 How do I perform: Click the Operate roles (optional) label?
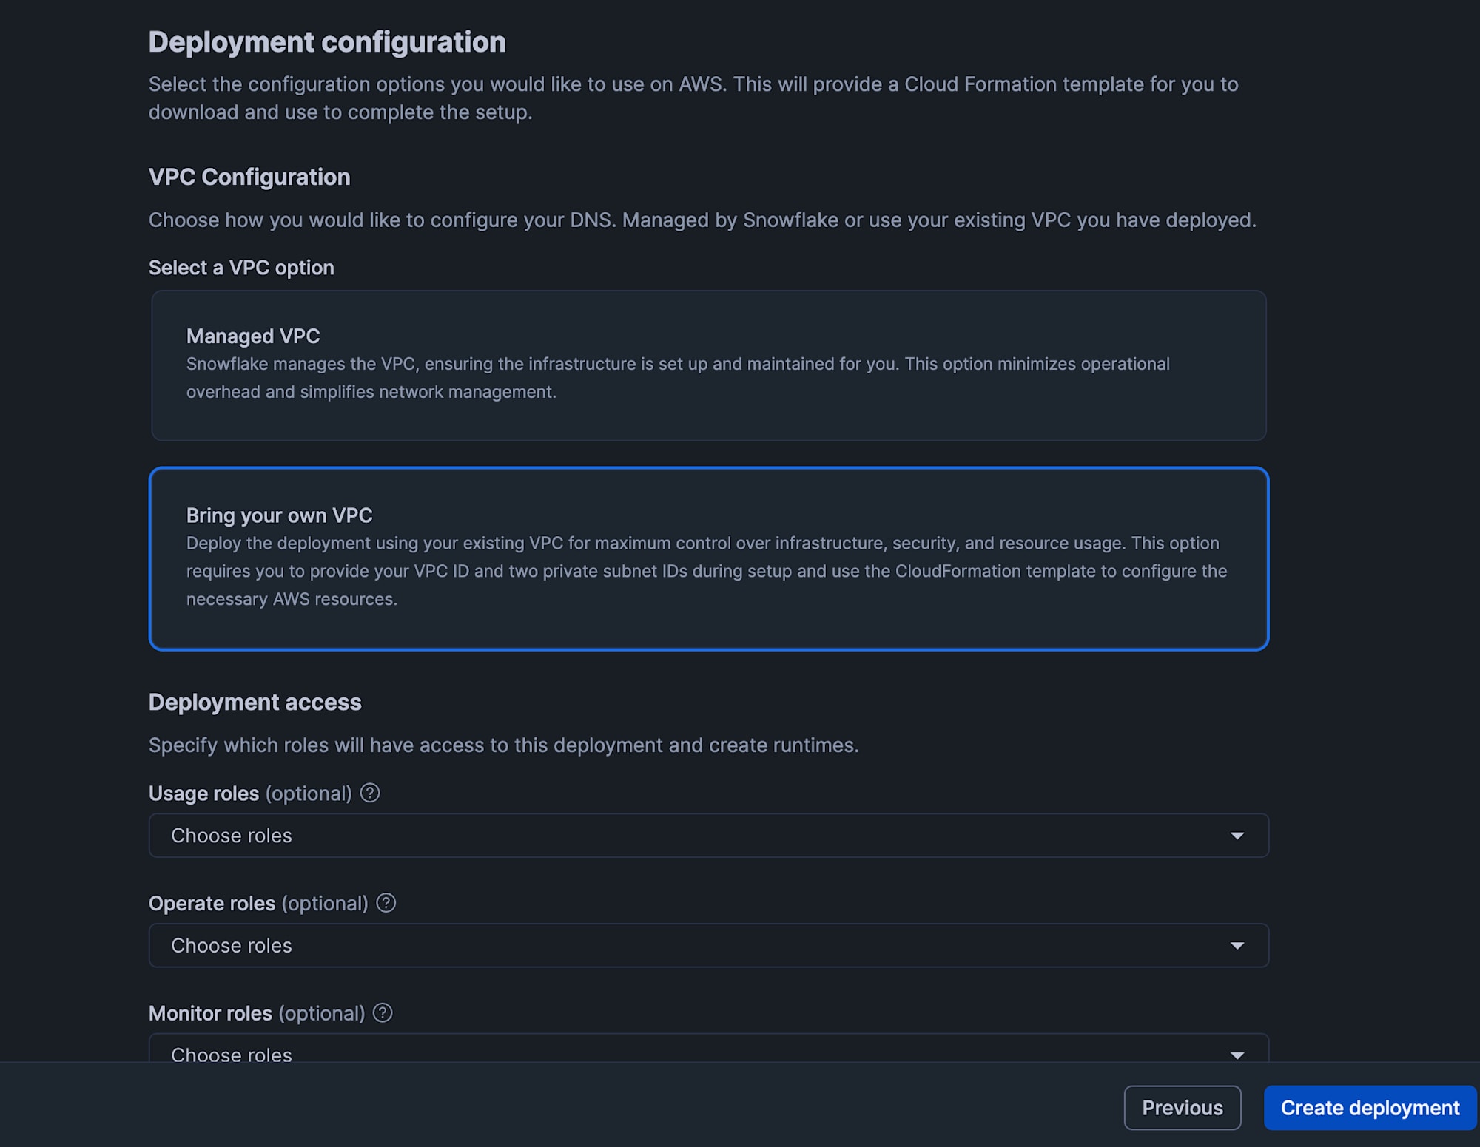pos(258,904)
